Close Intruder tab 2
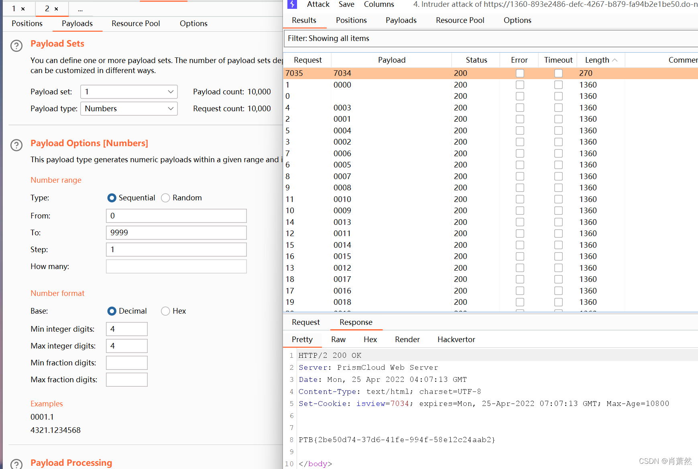 [56, 9]
